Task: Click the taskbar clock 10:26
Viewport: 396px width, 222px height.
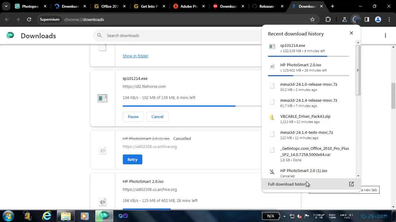Action: point(373,216)
